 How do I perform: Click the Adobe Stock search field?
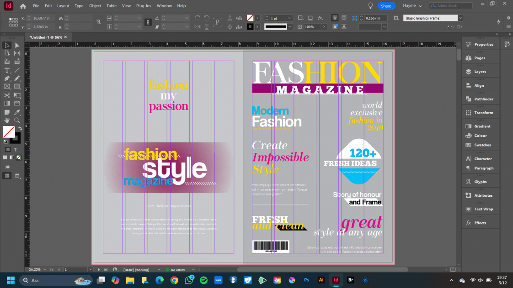[451, 6]
